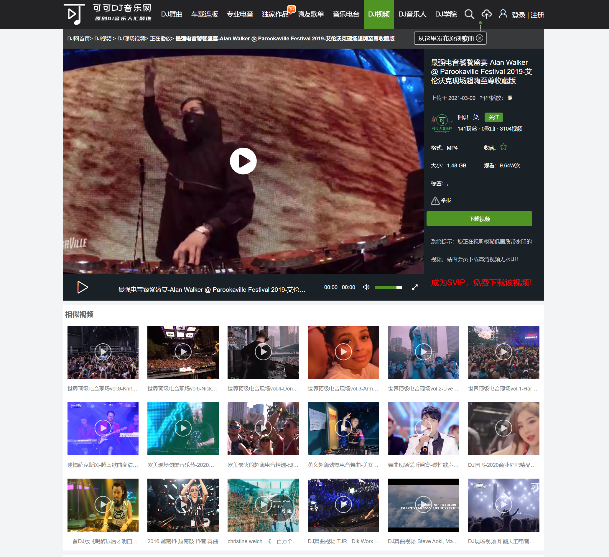Click the search magnifier icon in header
The image size is (609, 557).
click(469, 14)
